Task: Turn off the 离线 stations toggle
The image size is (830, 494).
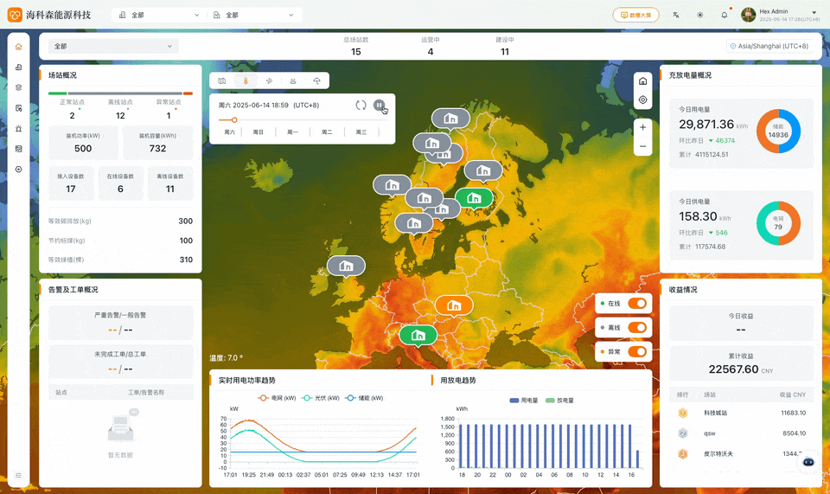Action: [637, 328]
